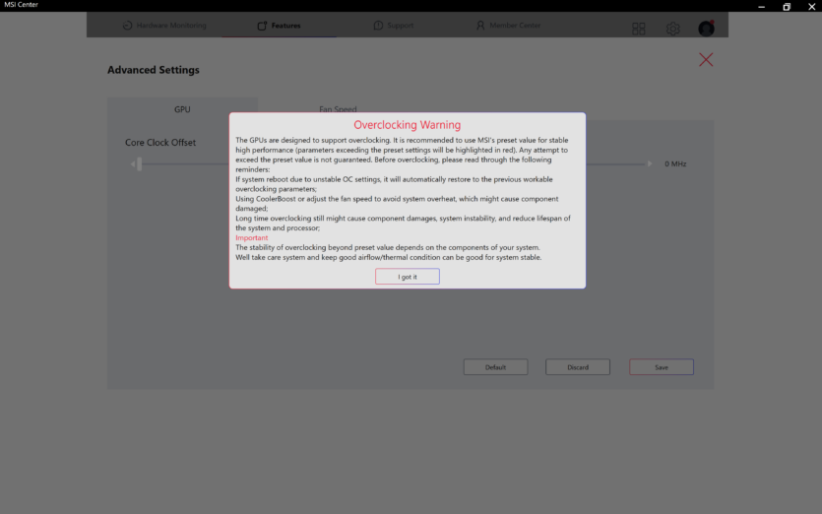Click the Discard button
Viewport: 822px width, 514px height.
[578, 367]
